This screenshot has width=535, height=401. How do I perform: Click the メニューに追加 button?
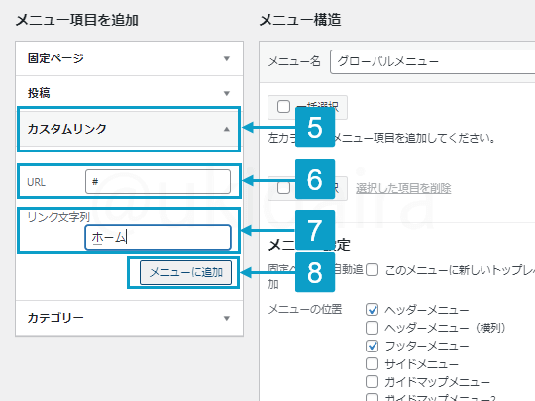[185, 272]
